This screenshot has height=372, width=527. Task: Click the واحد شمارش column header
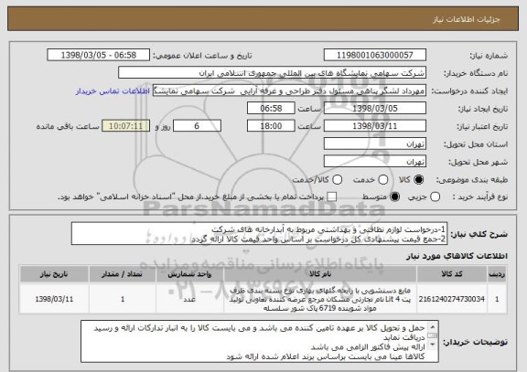tap(189, 274)
